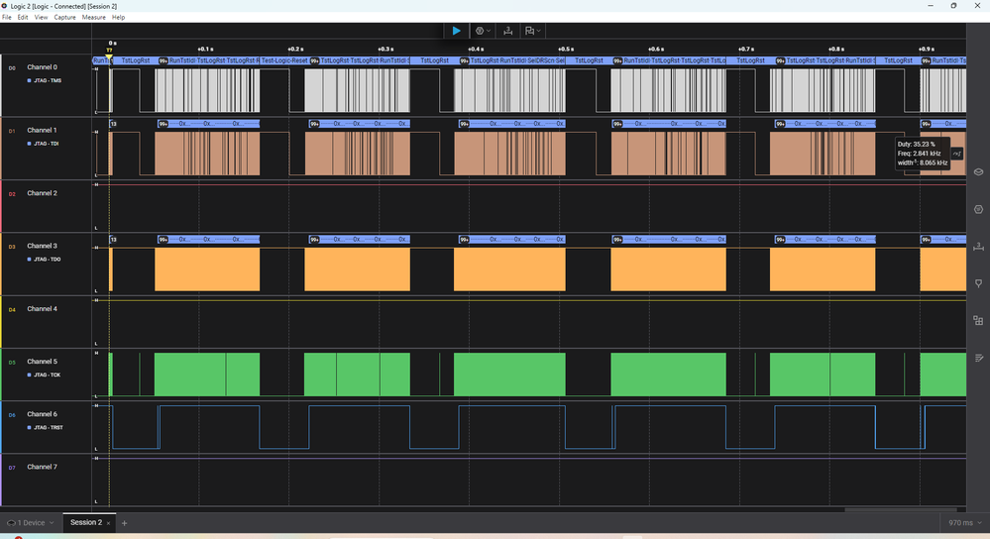Open the Extensions sidebar panel

978,321
